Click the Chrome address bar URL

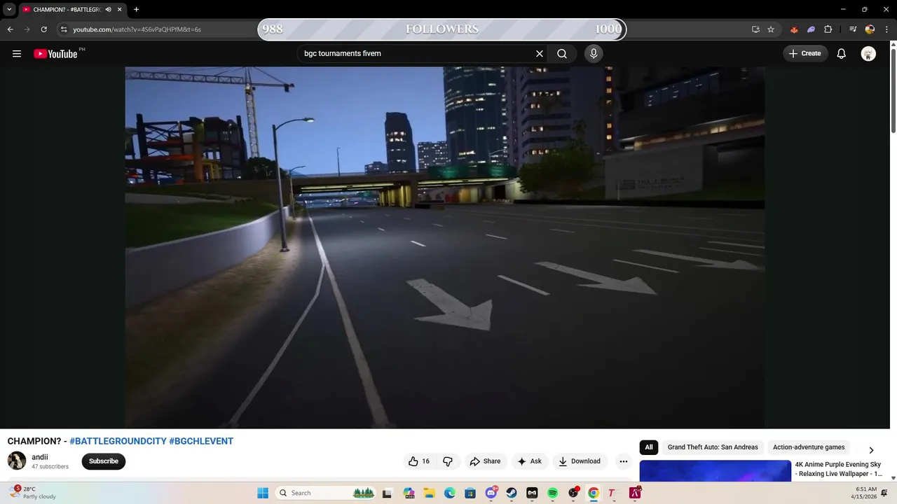click(x=137, y=29)
